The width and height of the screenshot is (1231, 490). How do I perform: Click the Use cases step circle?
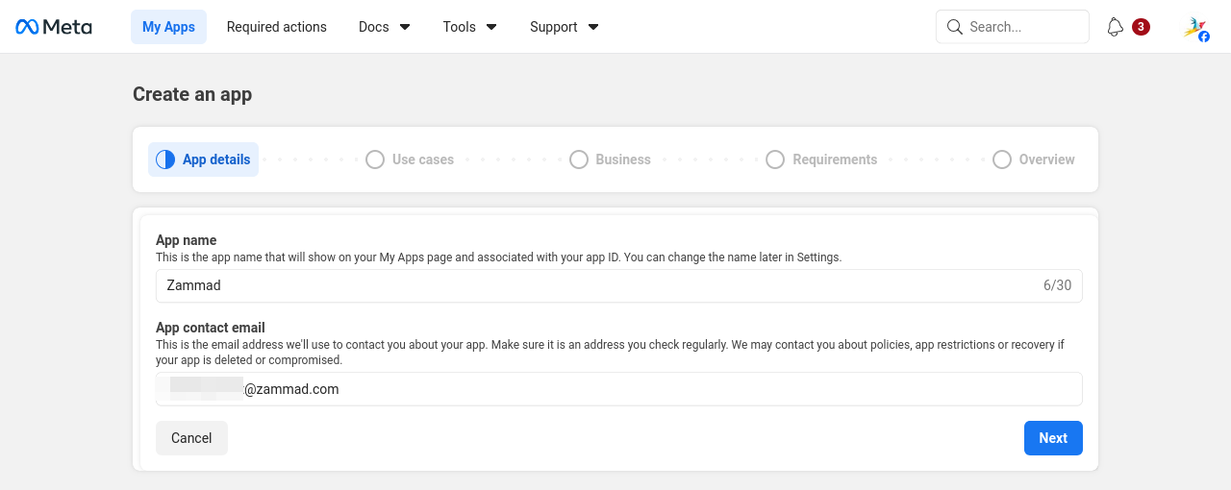click(375, 159)
